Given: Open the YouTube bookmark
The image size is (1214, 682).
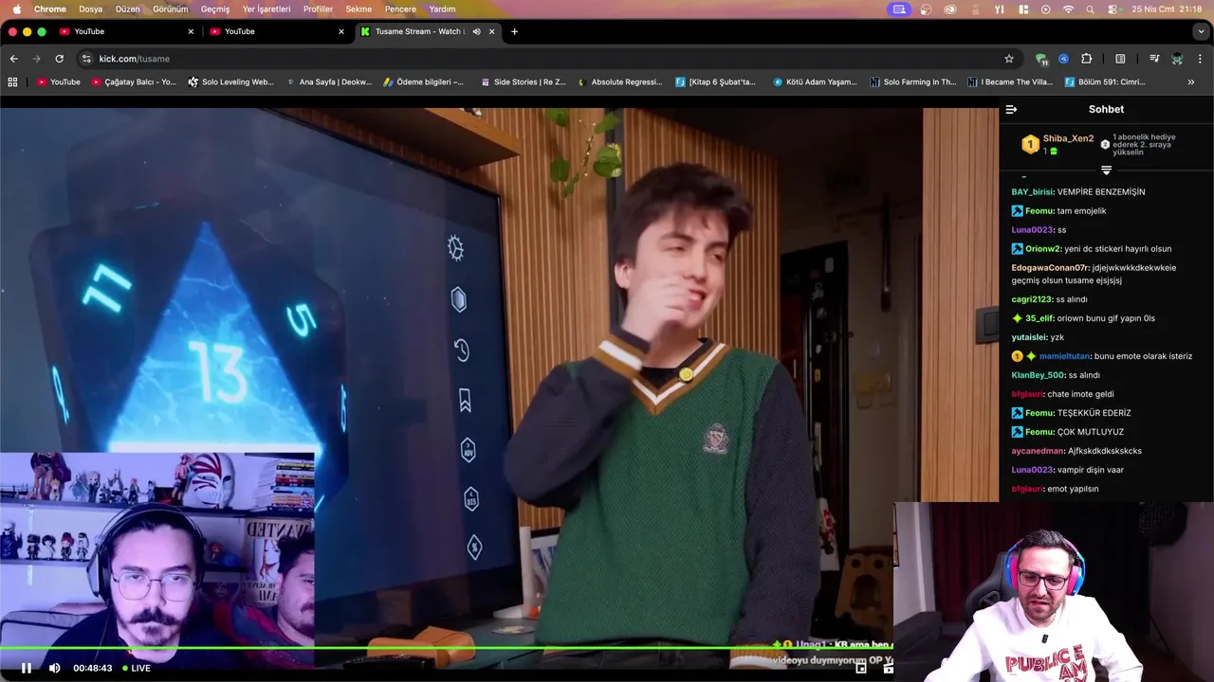Looking at the screenshot, I should tap(59, 82).
